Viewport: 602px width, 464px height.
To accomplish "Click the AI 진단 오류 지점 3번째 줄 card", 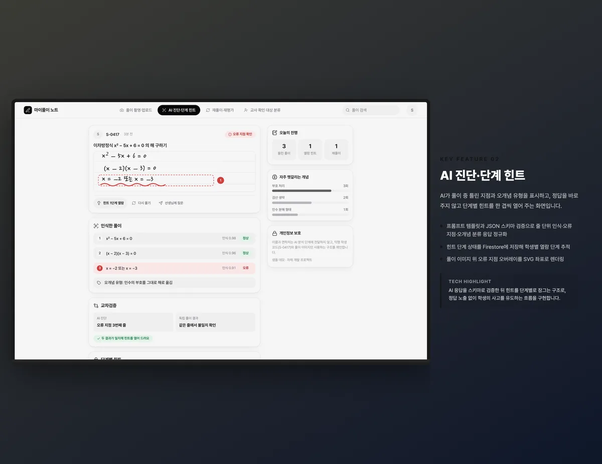I will tap(133, 322).
